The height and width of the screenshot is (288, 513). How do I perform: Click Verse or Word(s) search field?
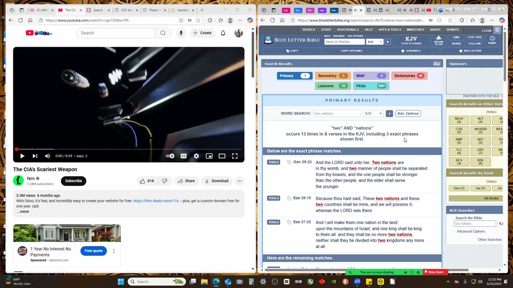345,42
